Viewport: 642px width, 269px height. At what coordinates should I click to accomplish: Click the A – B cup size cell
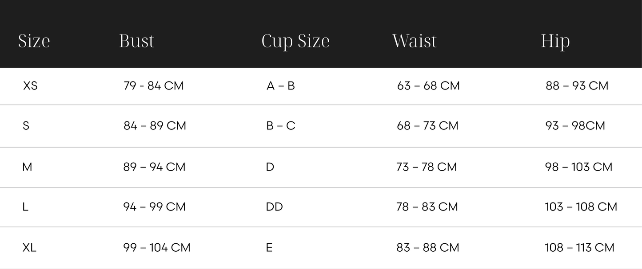point(280,86)
